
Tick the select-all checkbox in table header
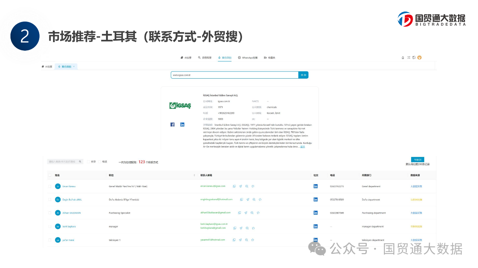pos(50,175)
